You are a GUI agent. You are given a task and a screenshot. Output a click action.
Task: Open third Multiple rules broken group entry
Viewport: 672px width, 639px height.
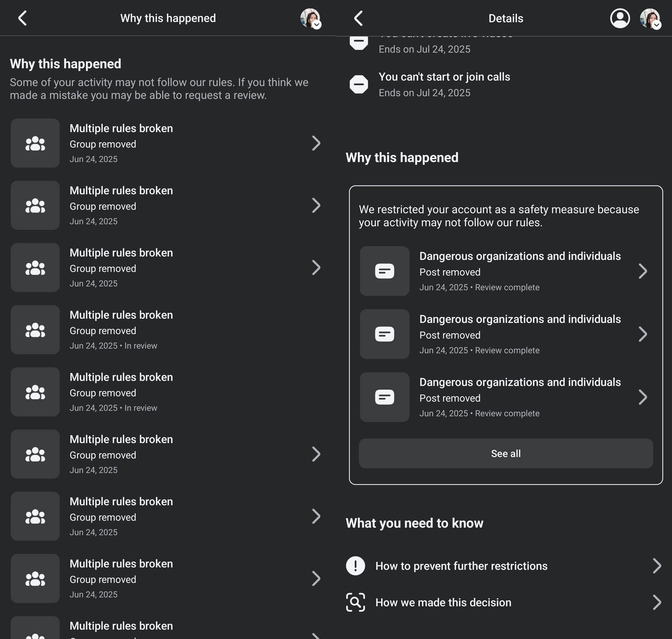pos(166,268)
